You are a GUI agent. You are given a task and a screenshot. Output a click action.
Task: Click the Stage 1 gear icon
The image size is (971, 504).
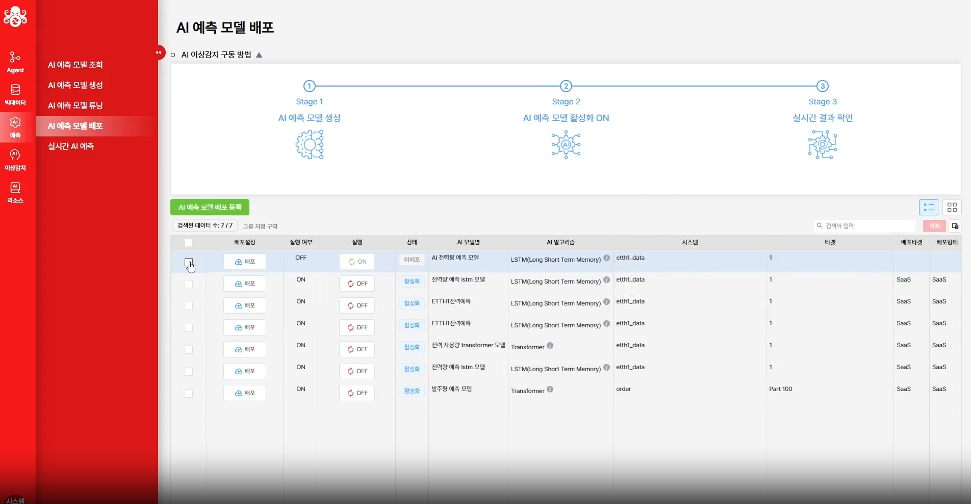click(310, 145)
